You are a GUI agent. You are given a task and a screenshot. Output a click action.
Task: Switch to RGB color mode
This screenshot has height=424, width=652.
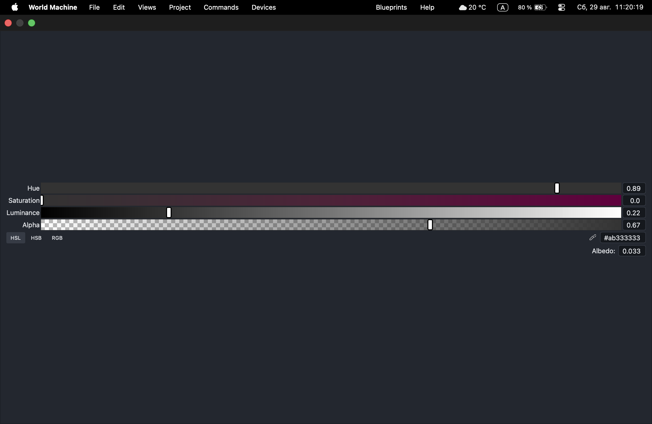[57, 238]
